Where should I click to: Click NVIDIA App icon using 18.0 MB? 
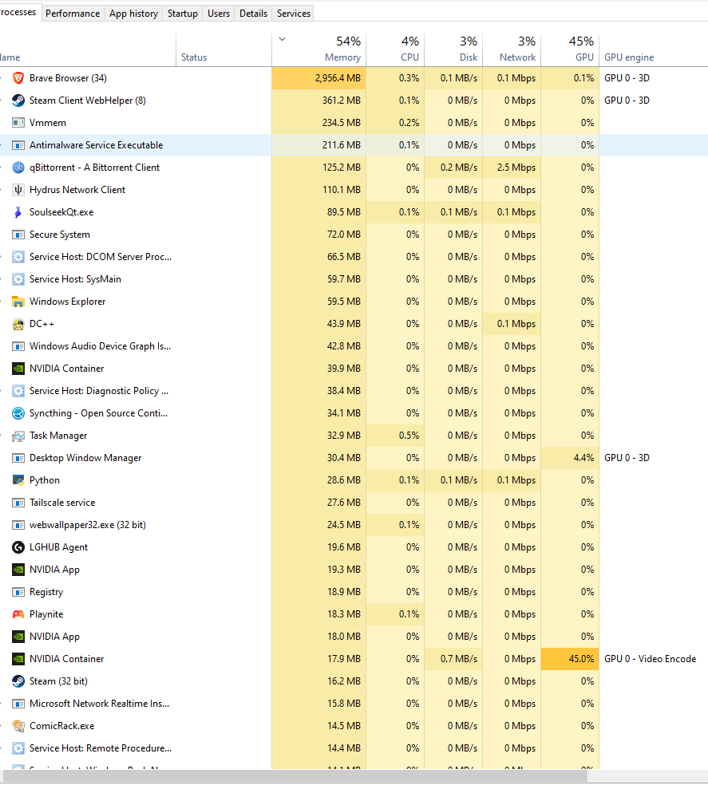coord(18,637)
